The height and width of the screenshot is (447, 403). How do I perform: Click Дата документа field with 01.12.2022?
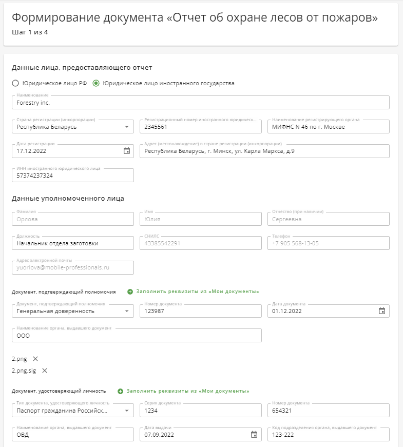tap(328, 311)
